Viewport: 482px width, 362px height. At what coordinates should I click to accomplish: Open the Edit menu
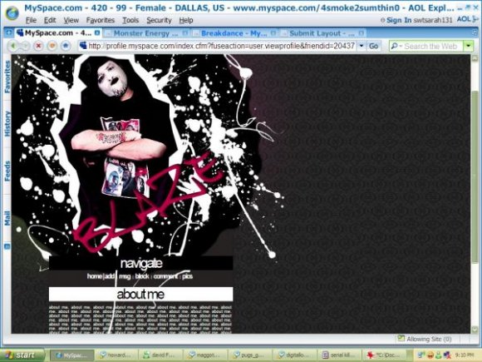[x=50, y=20]
